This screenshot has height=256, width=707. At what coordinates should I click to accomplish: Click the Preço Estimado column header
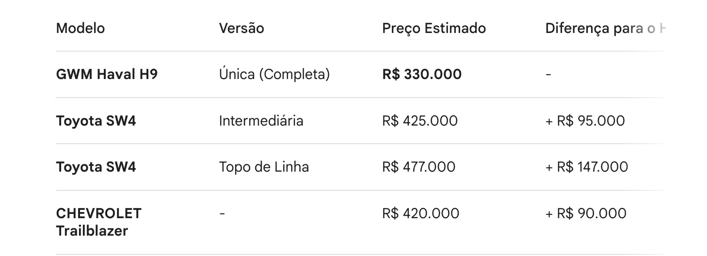(x=434, y=28)
